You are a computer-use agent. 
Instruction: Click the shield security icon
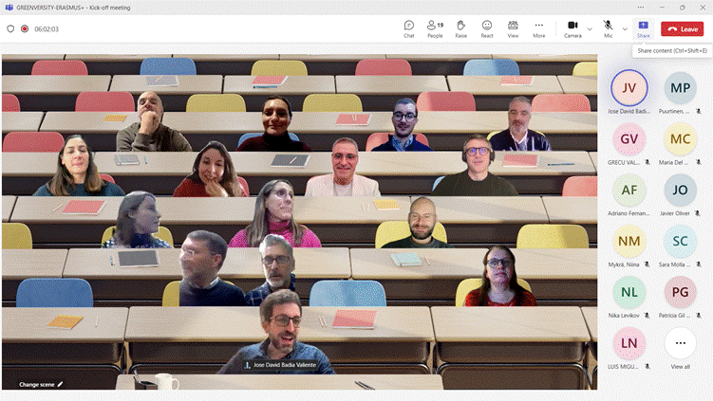click(10, 28)
